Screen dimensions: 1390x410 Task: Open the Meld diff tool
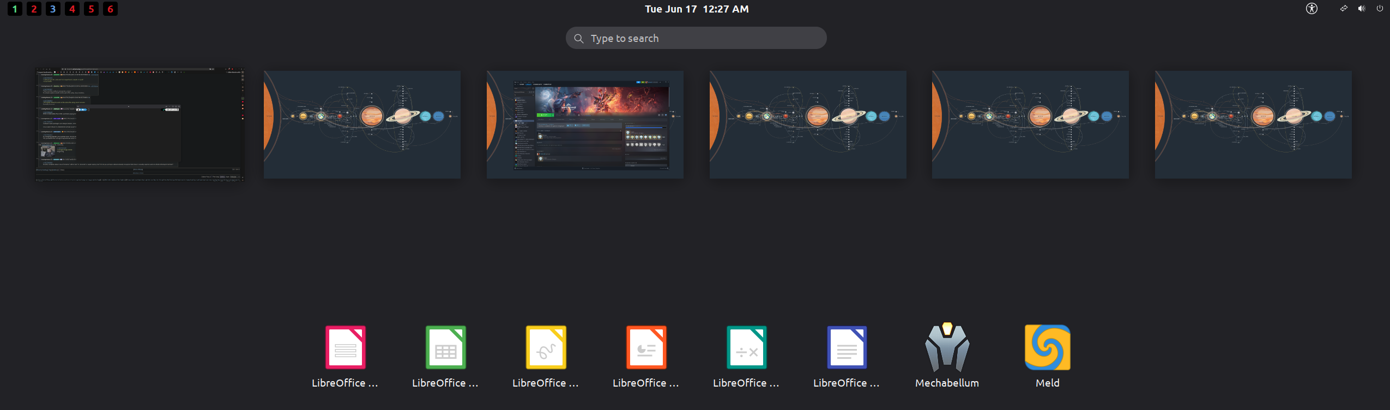[x=1047, y=347]
